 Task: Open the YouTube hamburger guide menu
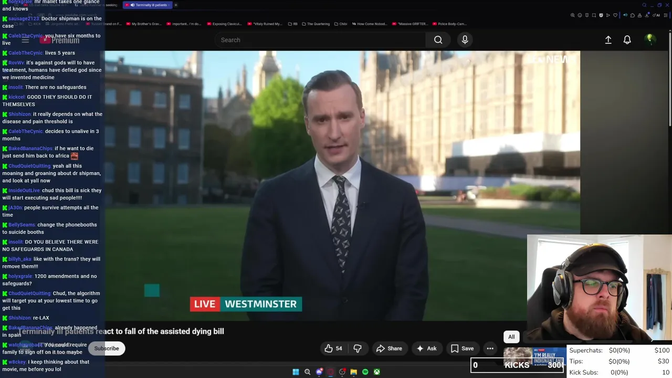click(x=25, y=40)
